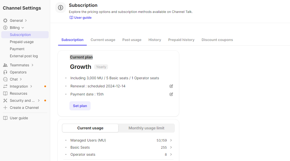Select the Current usage segmented toggle
The image size is (290, 161).
90,128
